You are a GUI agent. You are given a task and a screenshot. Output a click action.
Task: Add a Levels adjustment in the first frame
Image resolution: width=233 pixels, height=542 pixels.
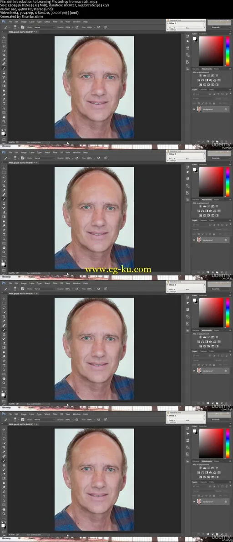point(205,75)
